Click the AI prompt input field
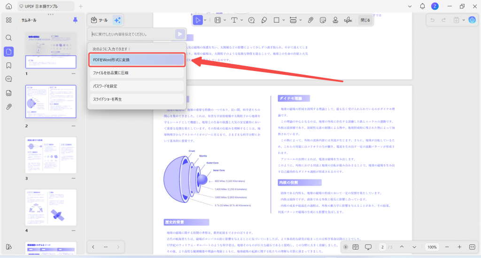Image resolution: width=481 pixels, height=258 pixels. click(132, 34)
